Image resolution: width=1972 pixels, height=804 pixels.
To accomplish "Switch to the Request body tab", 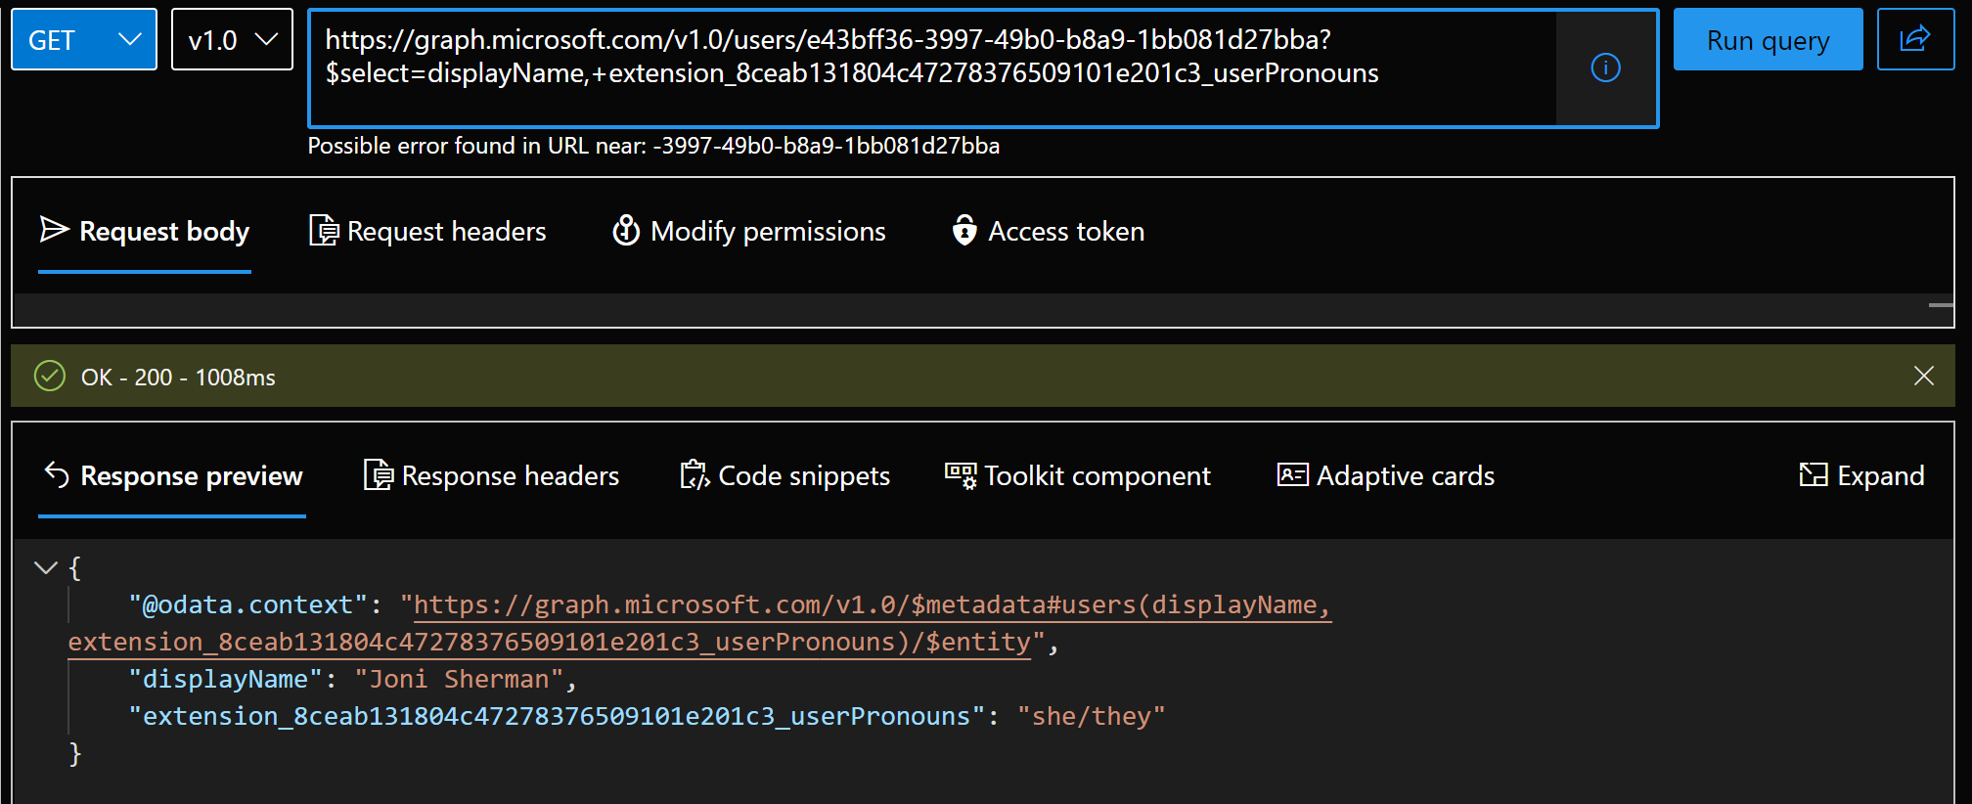I will point(145,232).
